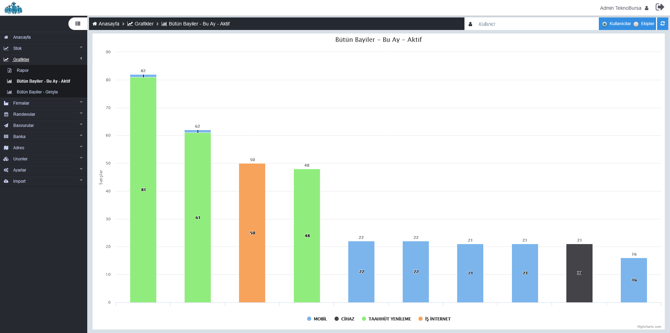This screenshot has width=670, height=333.
Task: Collapse the Grafikler section arrow
Action: (81, 59)
